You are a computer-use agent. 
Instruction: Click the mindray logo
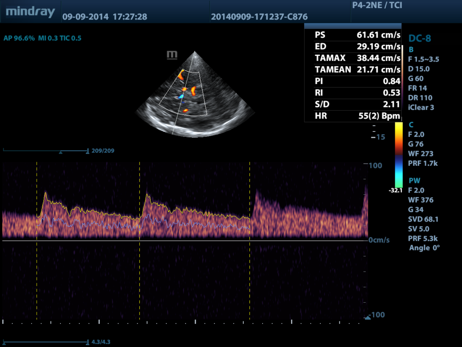[30, 12]
